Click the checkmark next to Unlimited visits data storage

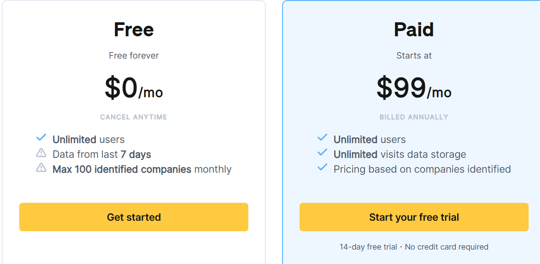pos(322,154)
